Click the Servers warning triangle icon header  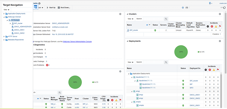116,100
